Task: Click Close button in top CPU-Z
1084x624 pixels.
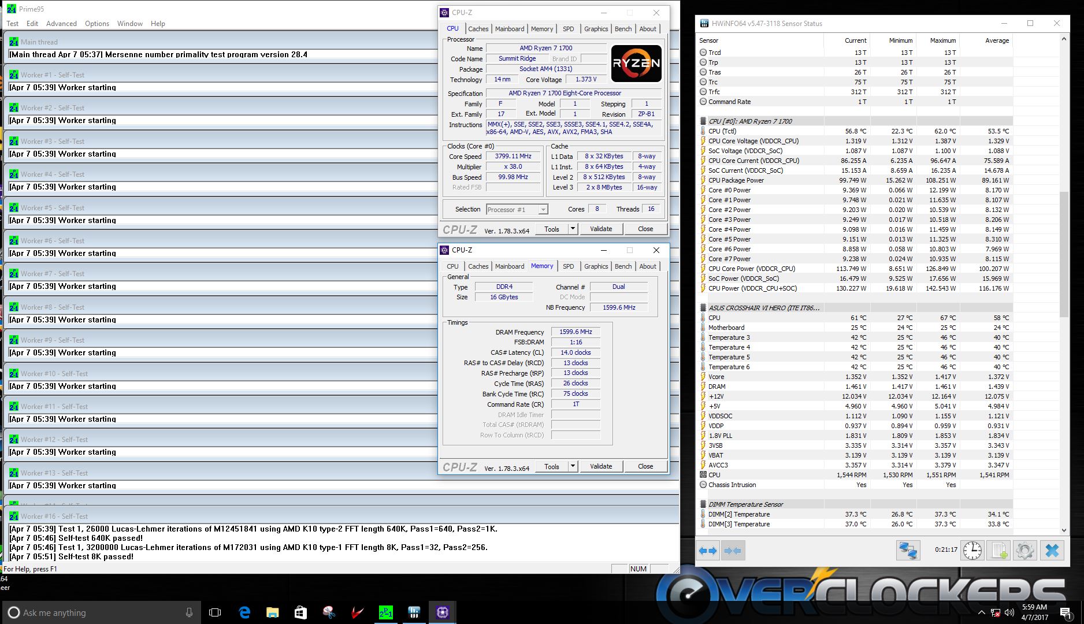Action: pos(645,229)
